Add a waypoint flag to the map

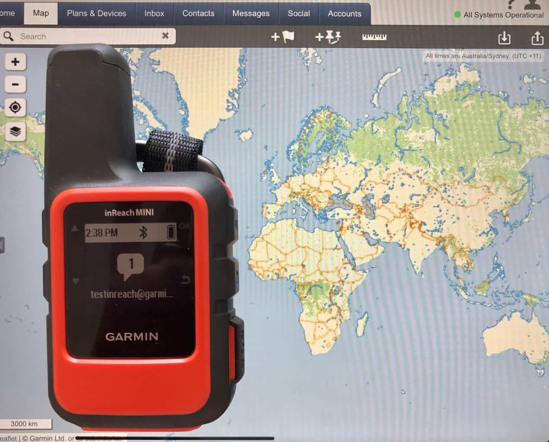282,37
